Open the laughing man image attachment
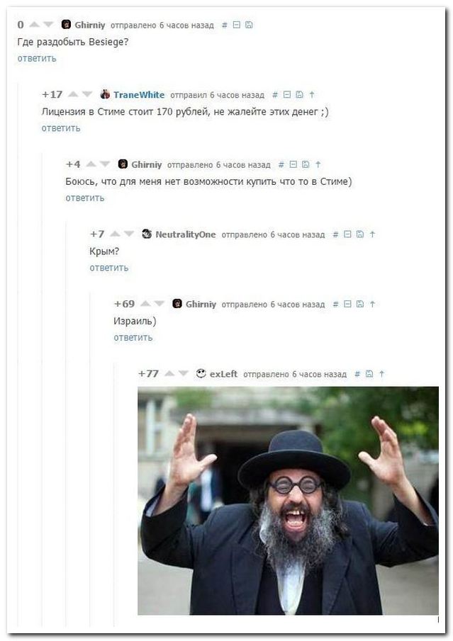 (288, 501)
